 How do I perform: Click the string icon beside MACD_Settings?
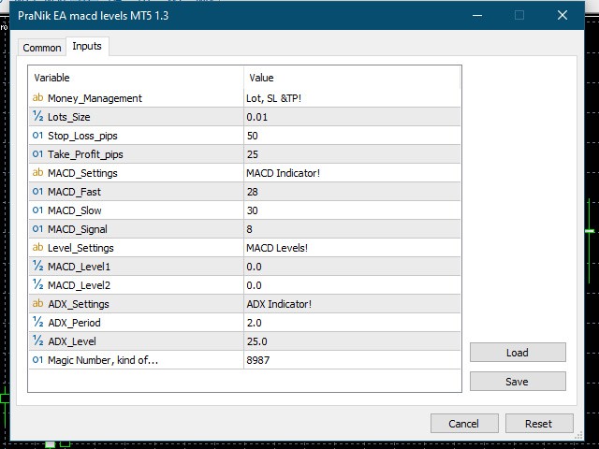(x=37, y=173)
